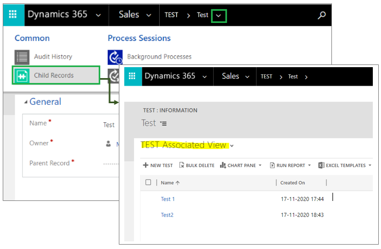381x249 pixels.
Task: Expand Sales dropdown chevron in back window
Action: pyautogui.click(x=148, y=15)
